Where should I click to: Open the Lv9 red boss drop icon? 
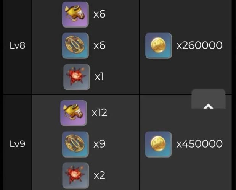point(75,175)
